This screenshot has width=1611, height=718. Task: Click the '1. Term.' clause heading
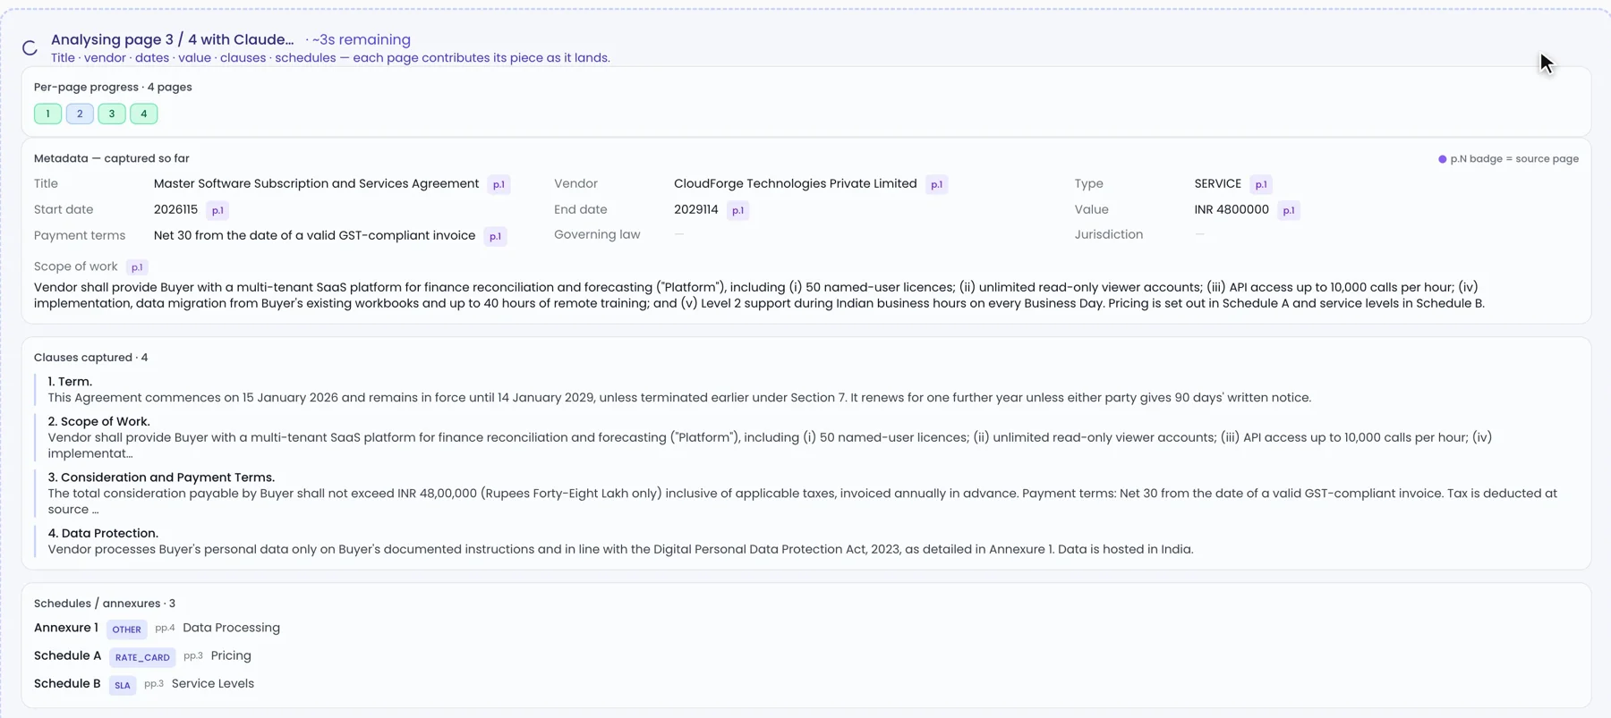click(70, 382)
